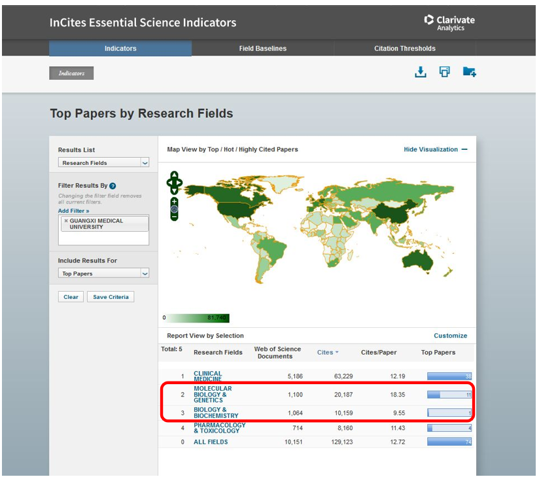Click the save to folder icon
The width and height of the screenshot is (539, 479).
[x=469, y=72]
